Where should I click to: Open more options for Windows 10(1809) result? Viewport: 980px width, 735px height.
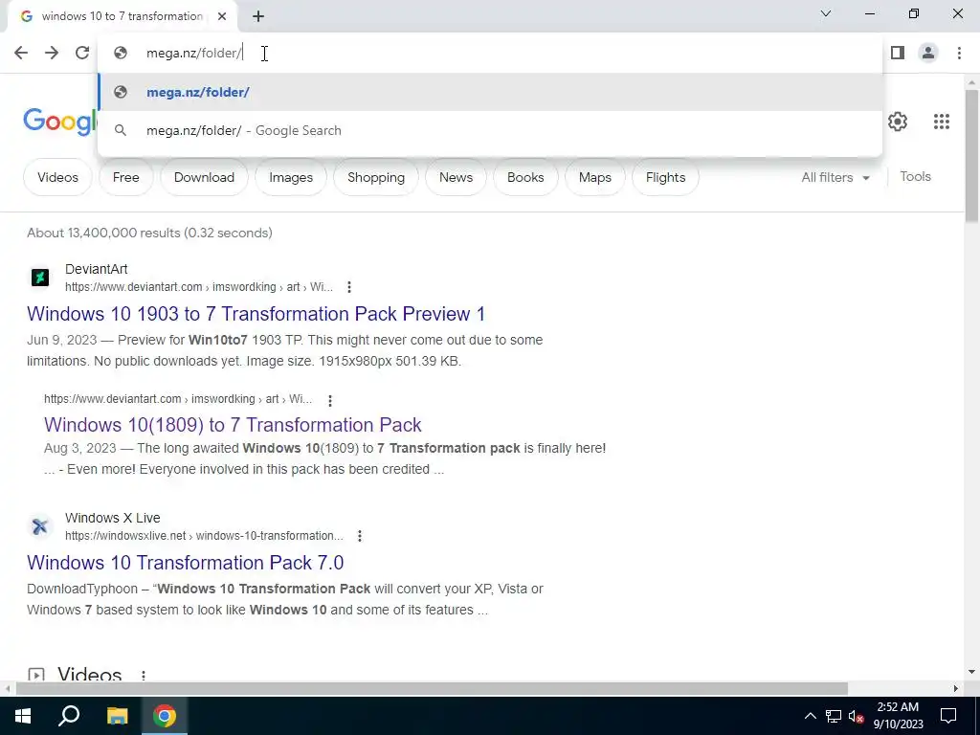coord(330,400)
